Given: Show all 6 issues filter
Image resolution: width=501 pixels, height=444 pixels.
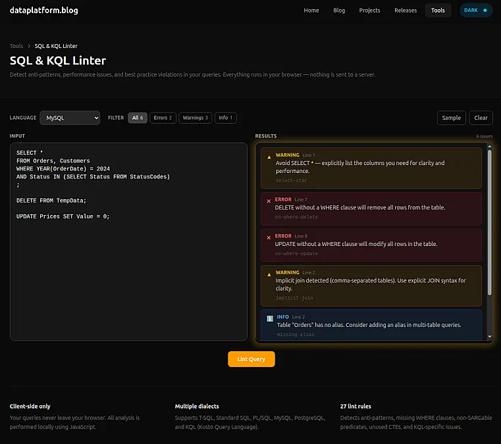Looking at the screenshot, I should [138, 118].
